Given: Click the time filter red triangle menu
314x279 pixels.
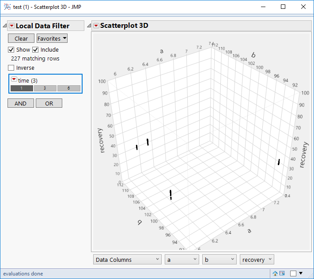Looking at the screenshot, I should pyautogui.click(x=14, y=80).
